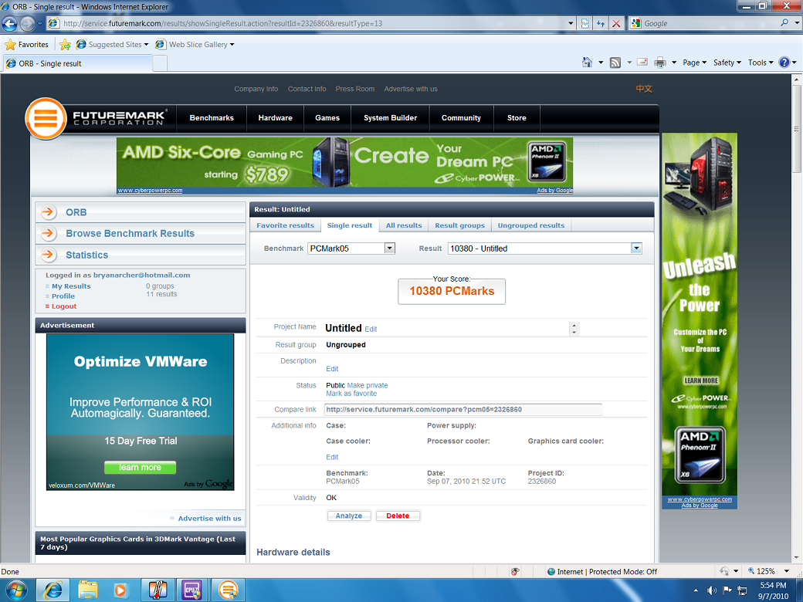The width and height of the screenshot is (803, 602).
Task: Click the Compatibility View icon in the address bar
Action: pos(584,23)
